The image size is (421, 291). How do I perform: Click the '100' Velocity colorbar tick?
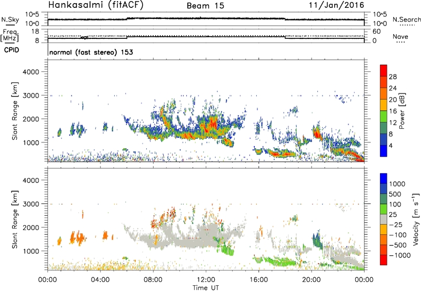(x=395, y=204)
